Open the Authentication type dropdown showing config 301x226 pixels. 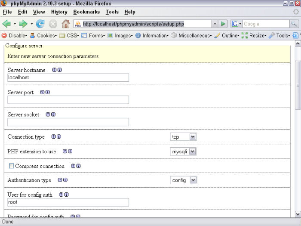(184, 180)
